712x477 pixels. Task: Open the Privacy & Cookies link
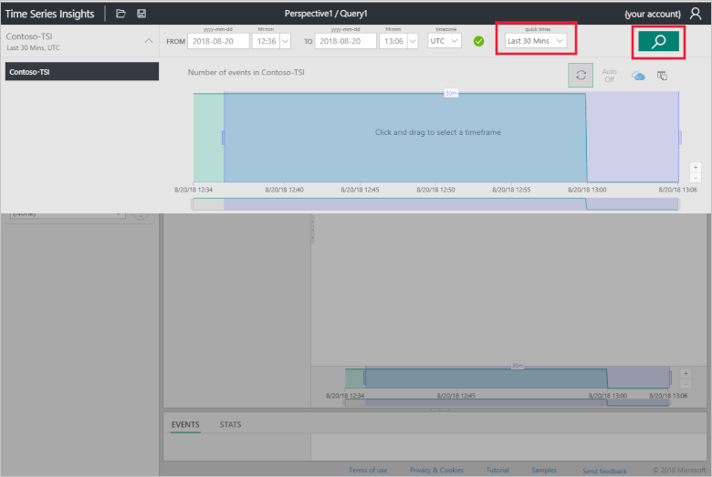point(436,471)
